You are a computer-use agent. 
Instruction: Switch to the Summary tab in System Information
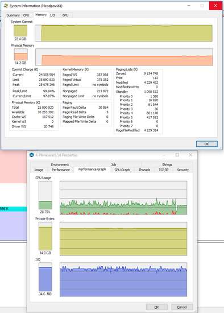pyautogui.click(x=13, y=15)
